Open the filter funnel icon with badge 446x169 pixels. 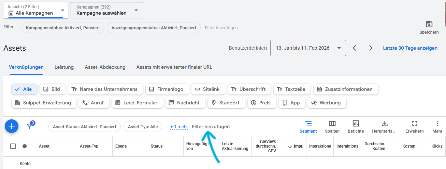[30, 126]
